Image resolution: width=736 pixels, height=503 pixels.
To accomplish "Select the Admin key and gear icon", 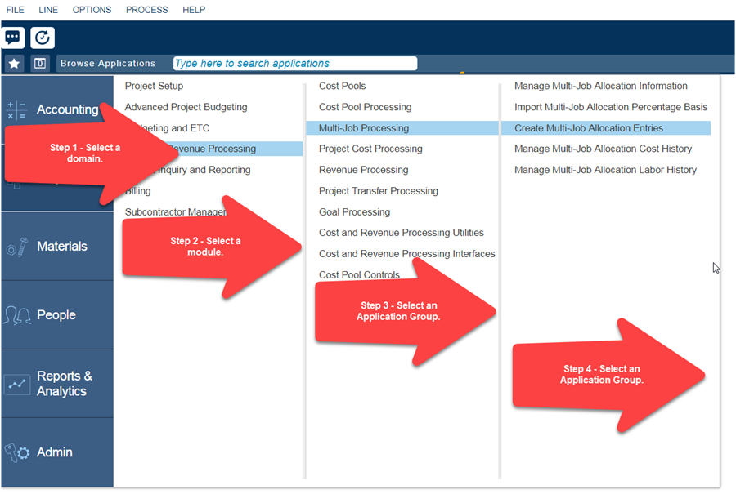I will [x=17, y=452].
